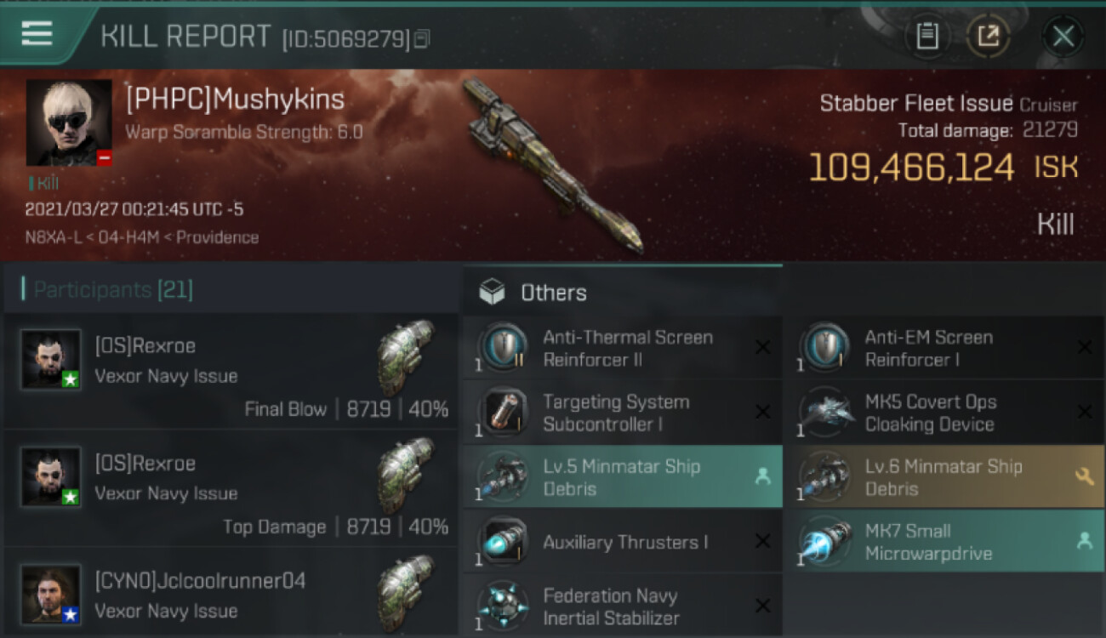Image resolution: width=1106 pixels, height=638 pixels.
Task: Click the wrench icon on Lv.6 Debris
Action: (x=1085, y=477)
